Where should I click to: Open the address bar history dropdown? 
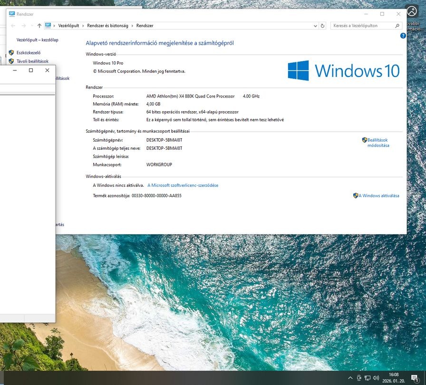coord(315,26)
